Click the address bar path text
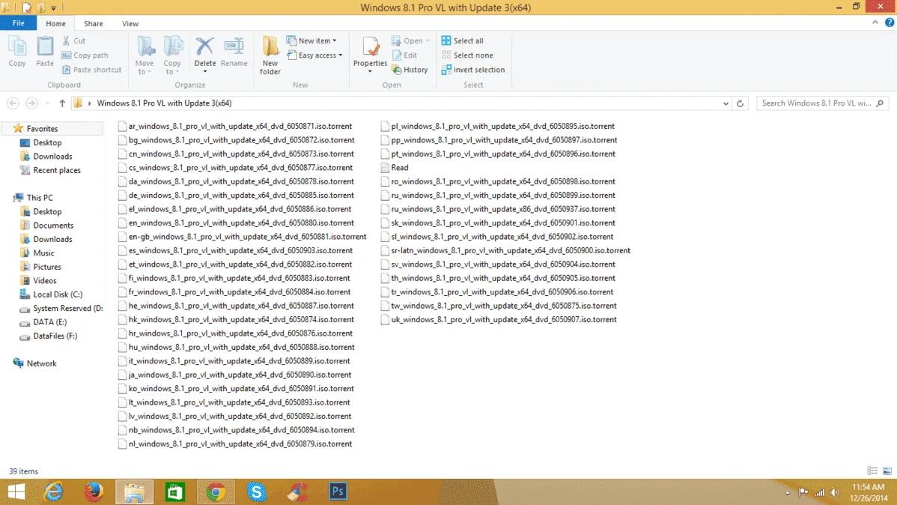The width and height of the screenshot is (897, 505). [164, 103]
